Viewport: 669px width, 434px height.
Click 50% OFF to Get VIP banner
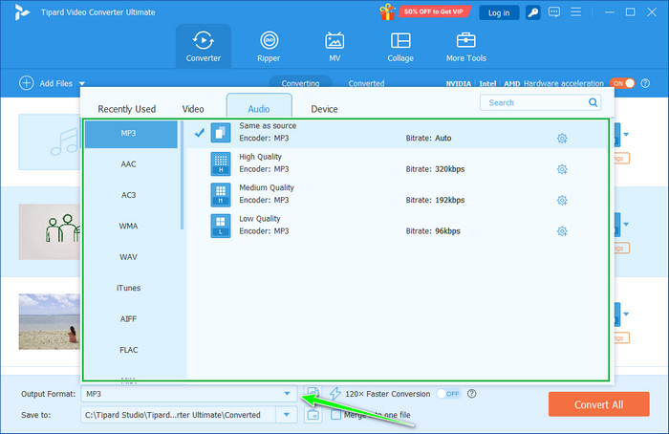pyautogui.click(x=434, y=11)
